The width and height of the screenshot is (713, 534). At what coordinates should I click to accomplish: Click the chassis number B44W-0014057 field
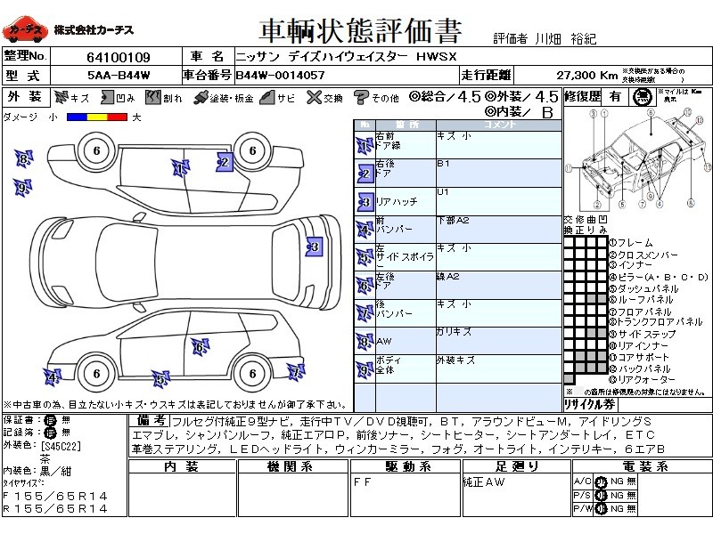coord(280,76)
